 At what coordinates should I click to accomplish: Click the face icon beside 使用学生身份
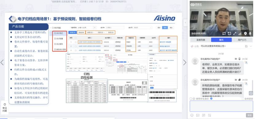tap(194, 99)
